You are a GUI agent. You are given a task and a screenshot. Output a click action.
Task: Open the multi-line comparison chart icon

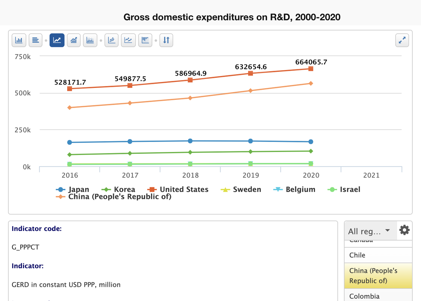pos(128,40)
